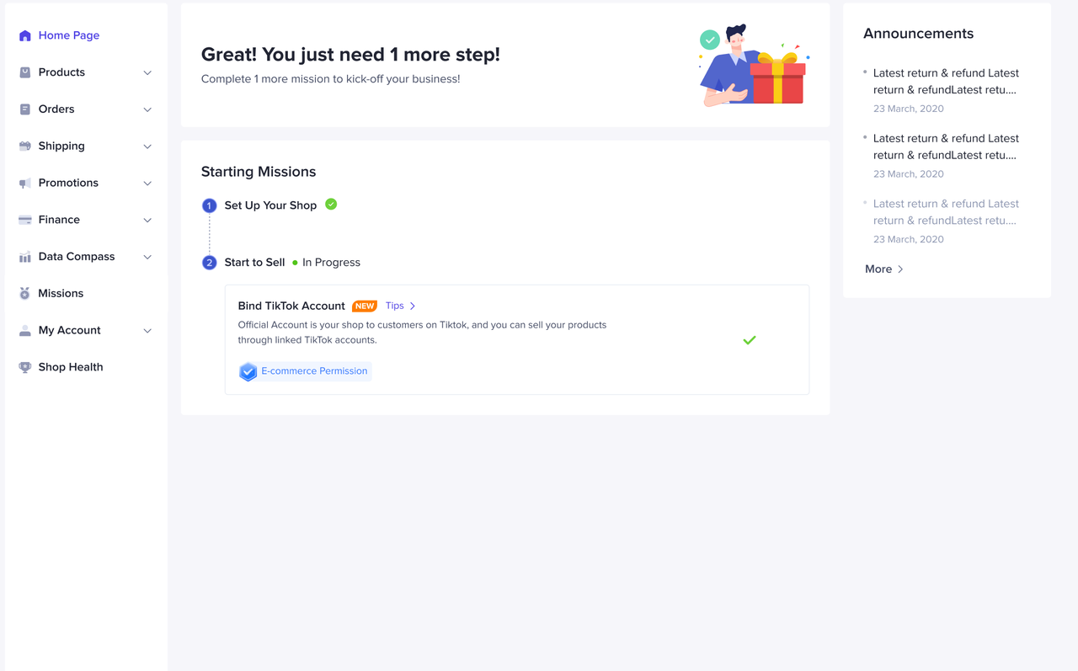This screenshot has height=671, width=1078.
Task: Click the Products bag icon
Action: [x=25, y=72]
